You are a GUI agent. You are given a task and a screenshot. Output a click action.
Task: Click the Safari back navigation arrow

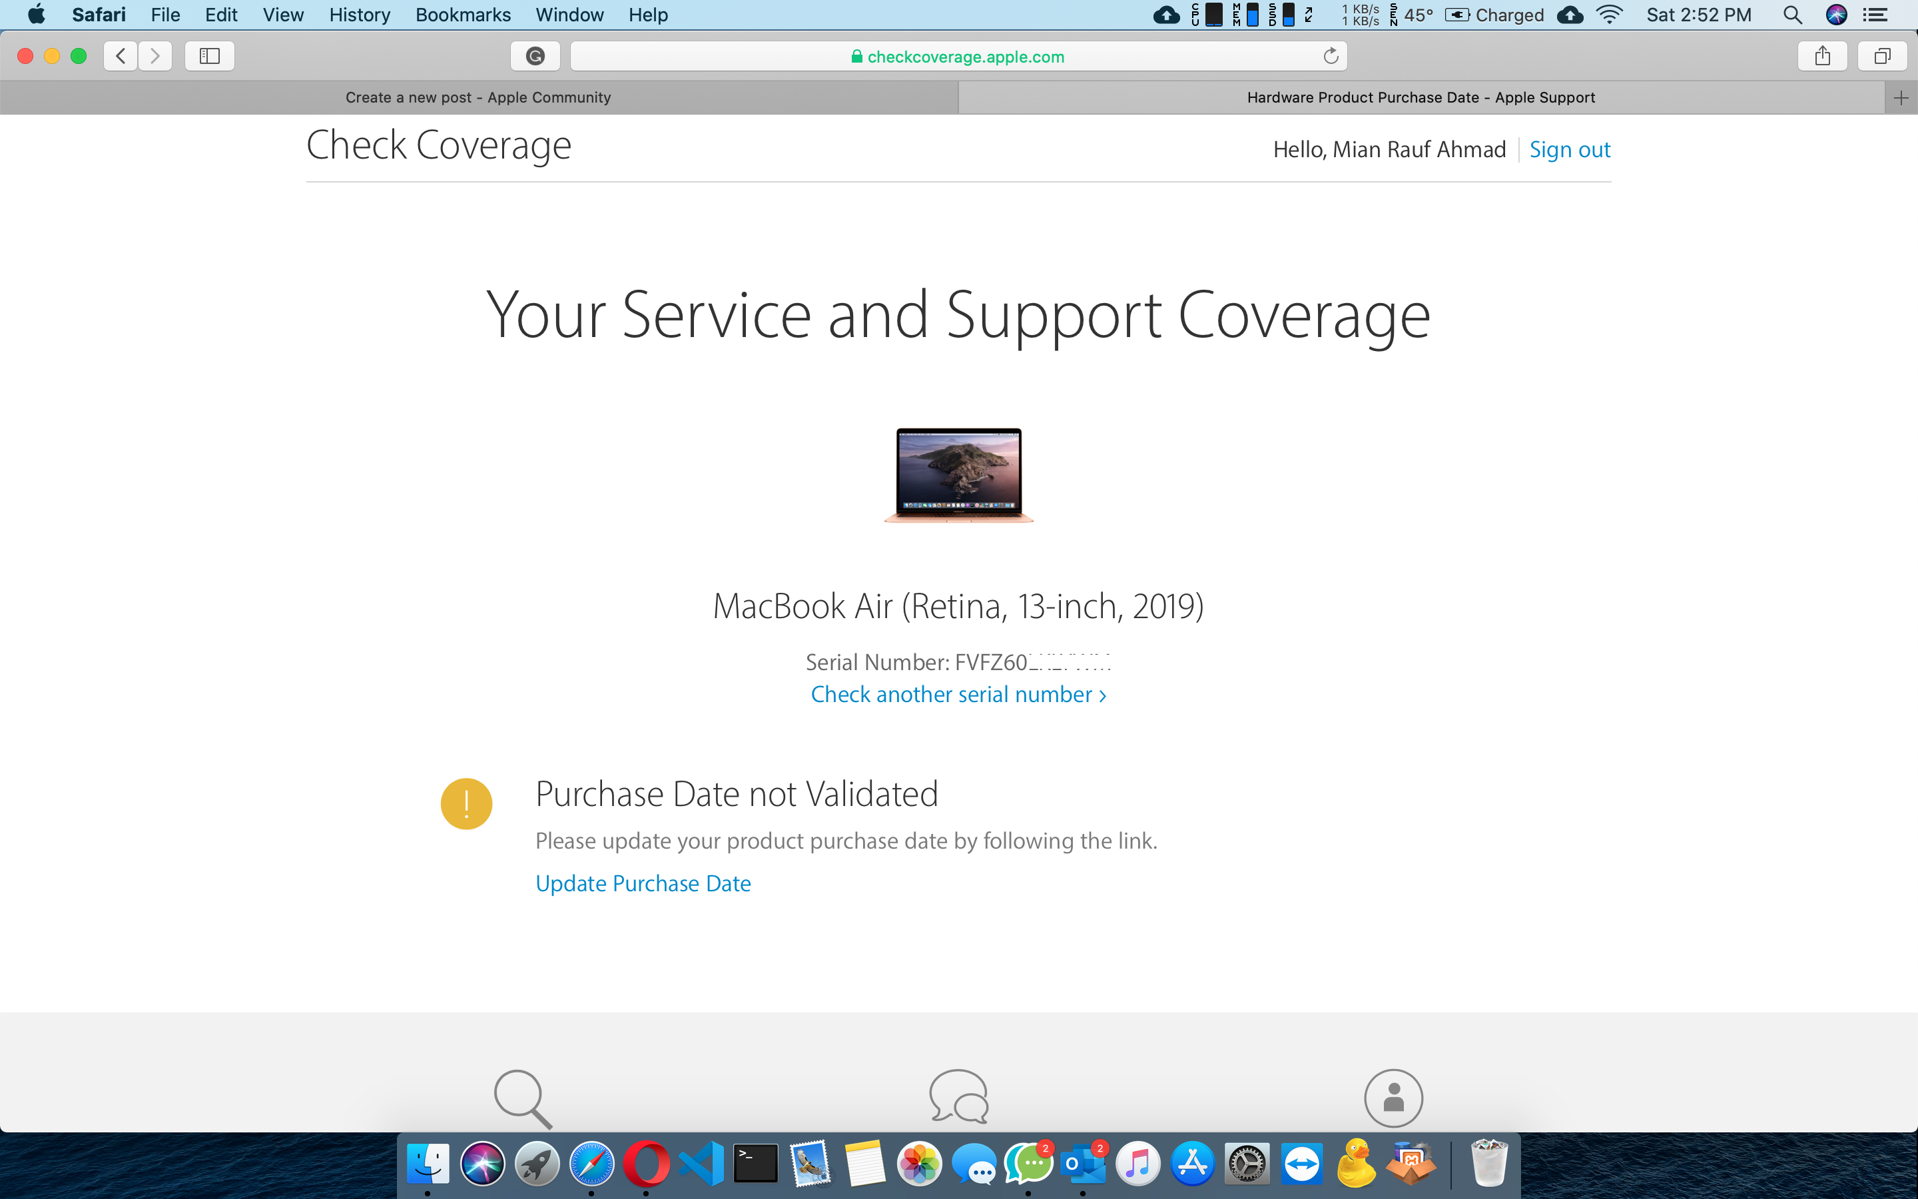click(121, 55)
